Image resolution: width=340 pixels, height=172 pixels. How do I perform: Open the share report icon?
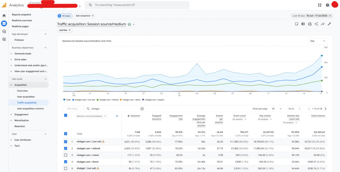(316, 24)
